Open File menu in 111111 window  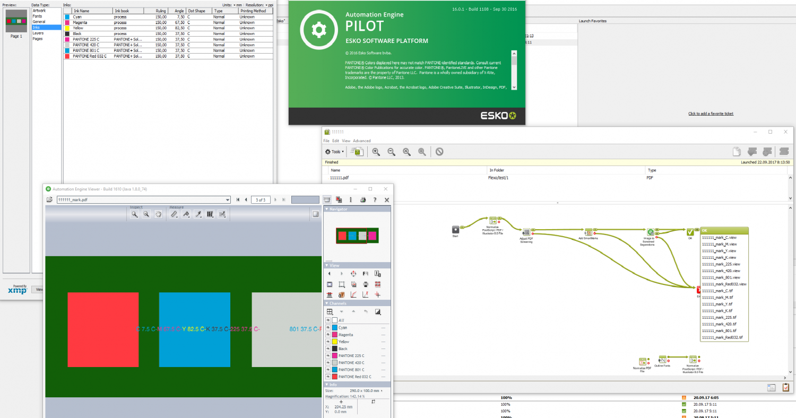(x=327, y=141)
